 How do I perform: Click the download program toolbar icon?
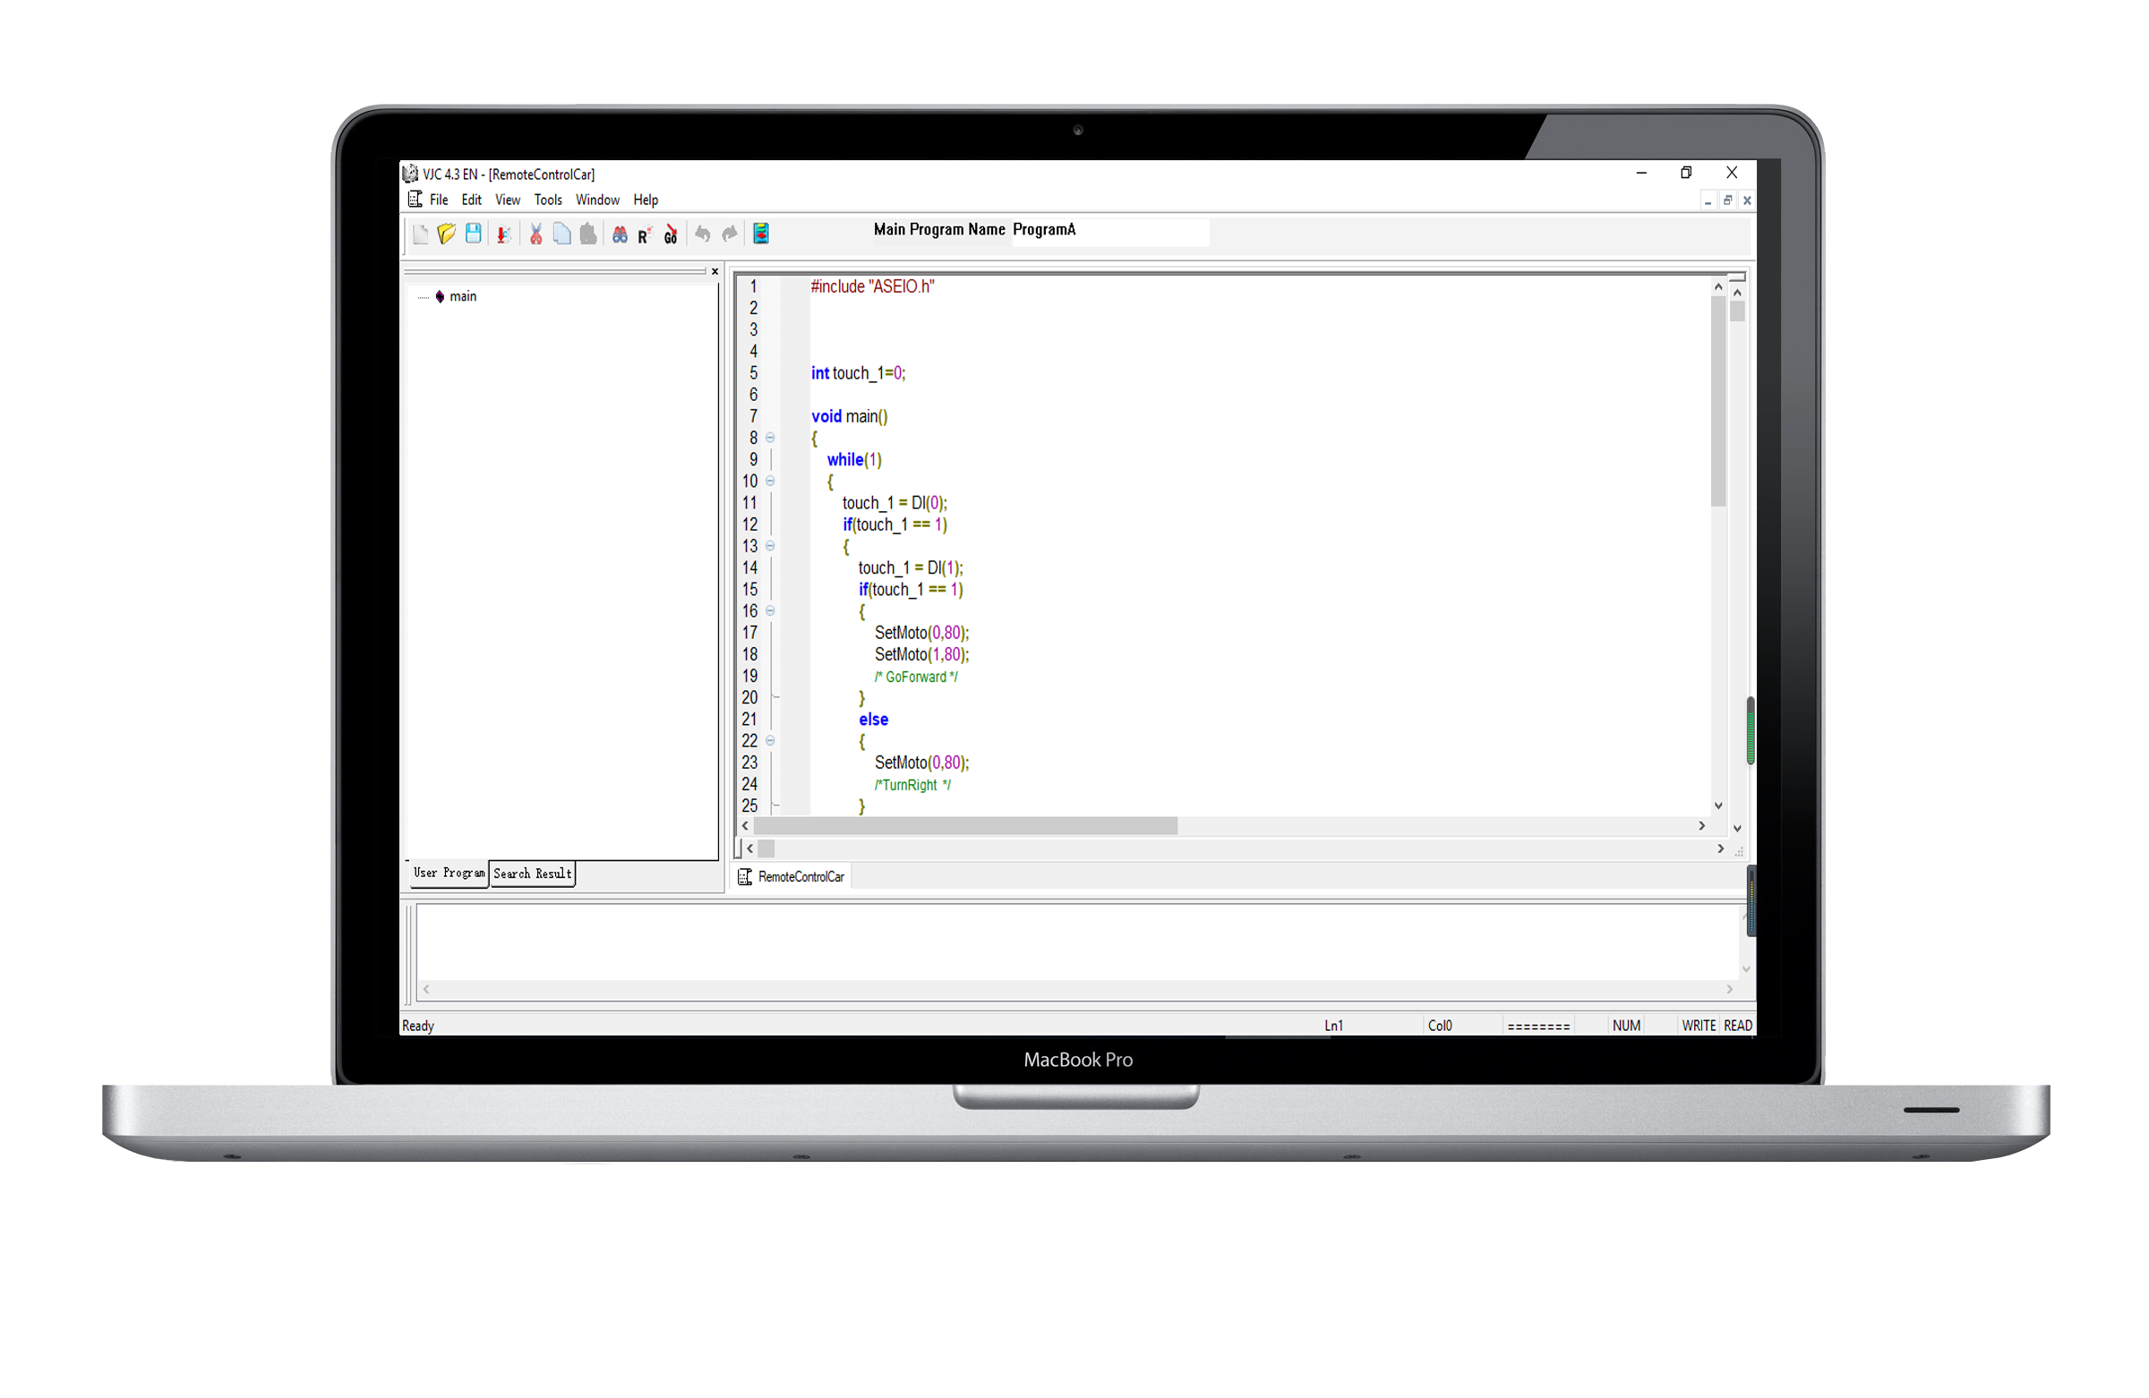503,234
